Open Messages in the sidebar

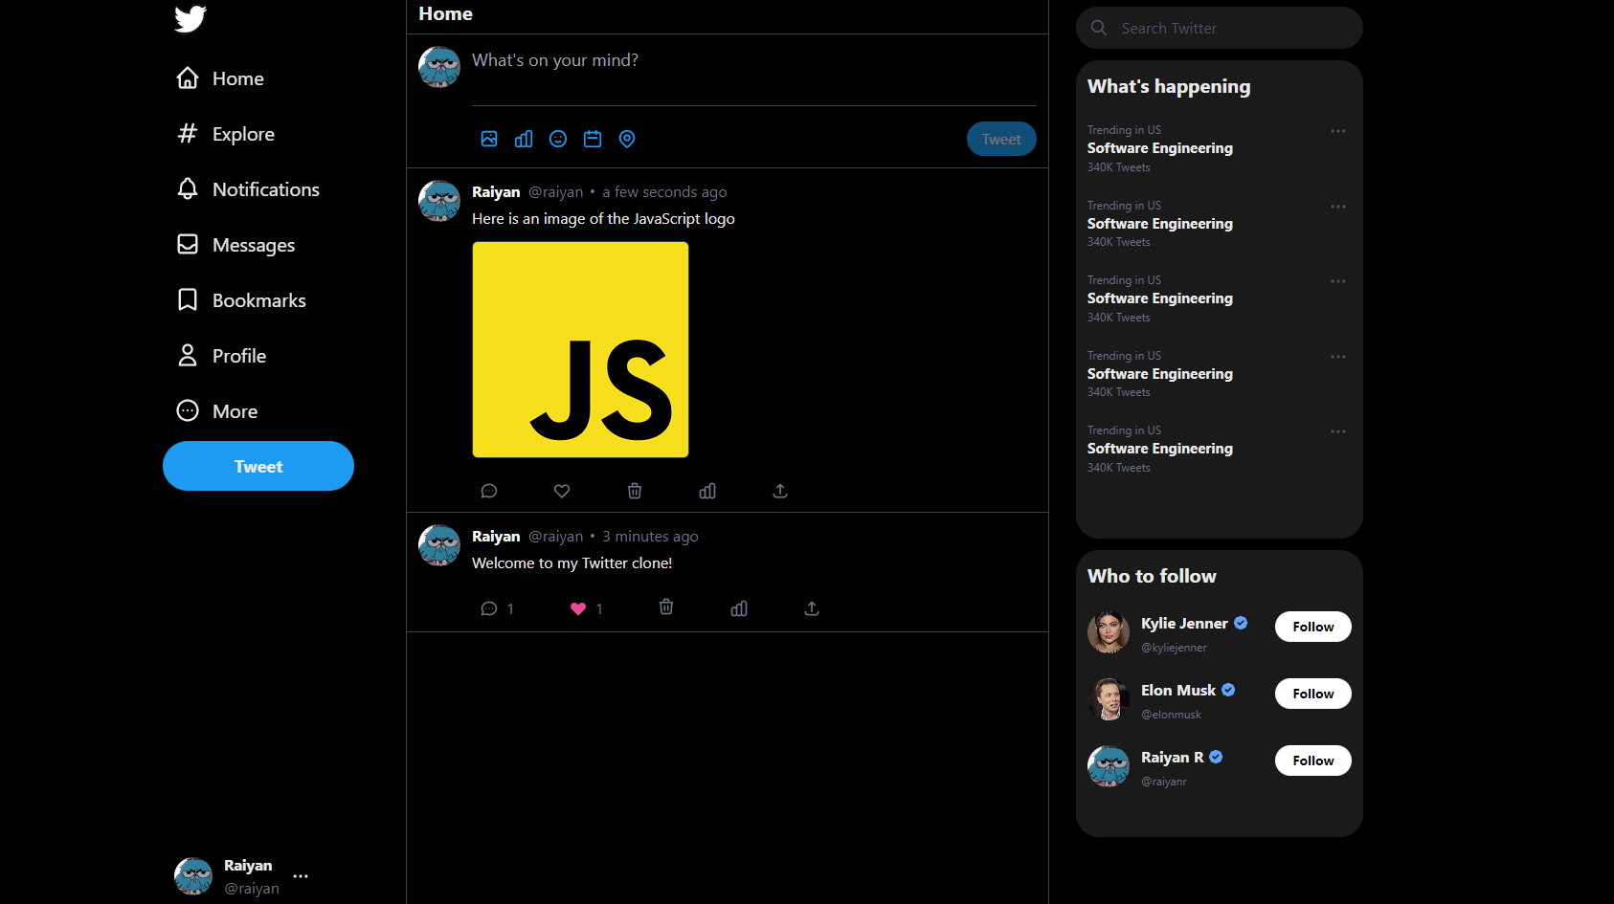pyautogui.click(x=235, y=245)
